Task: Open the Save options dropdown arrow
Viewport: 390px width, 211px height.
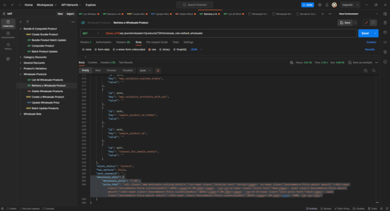Action: pyautogui.click(x=355, y=23)
